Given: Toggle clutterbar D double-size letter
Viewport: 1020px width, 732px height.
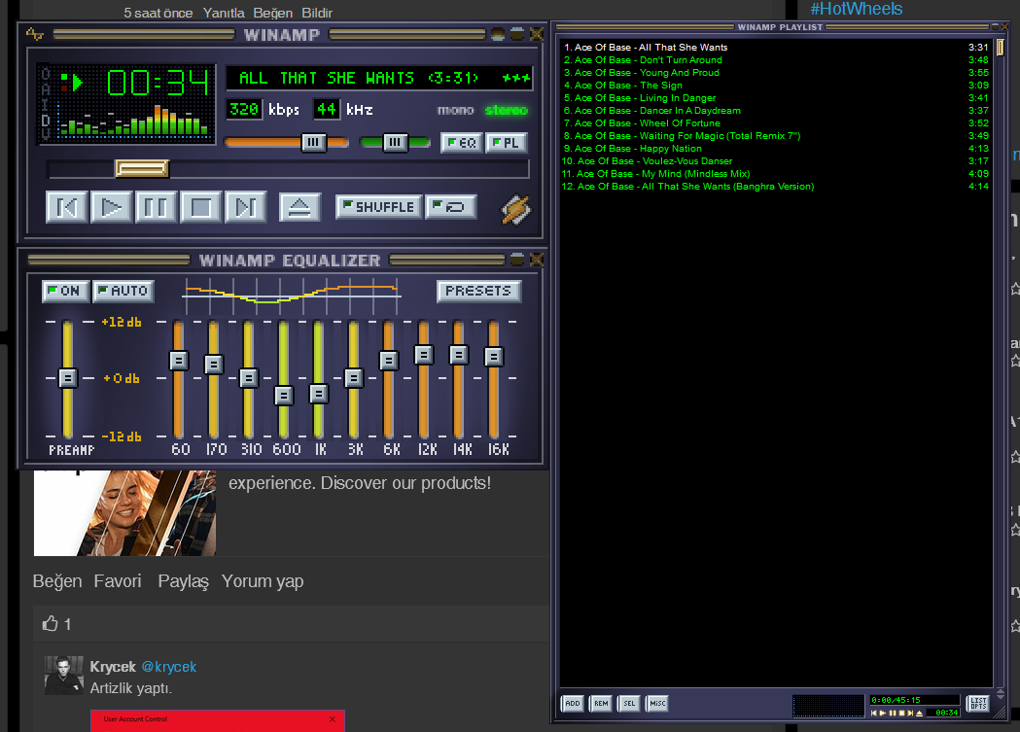Looking at the screenshot, I should tap(46, 121).
